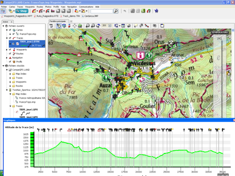
Task: Open the Fichier menu
Action: pos(4,7)
